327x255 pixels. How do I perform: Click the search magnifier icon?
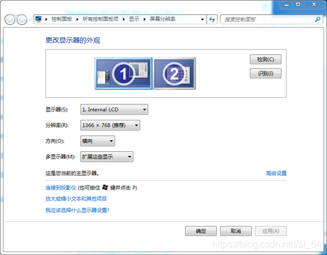318,19
